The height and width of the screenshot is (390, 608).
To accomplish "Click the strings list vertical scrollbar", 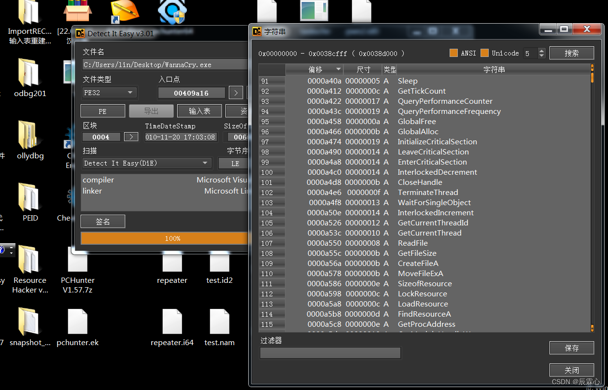I will pyautogui.click(x=593, y=198).
